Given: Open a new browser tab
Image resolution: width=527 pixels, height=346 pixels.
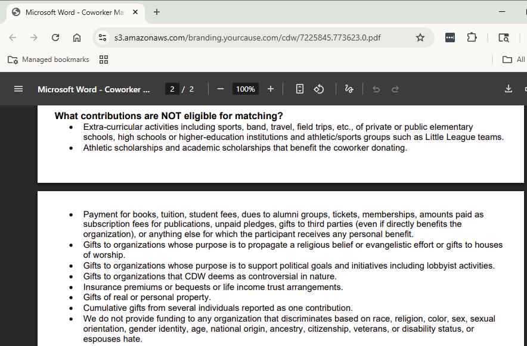Looking at the screenshot, I should point(157,12).
